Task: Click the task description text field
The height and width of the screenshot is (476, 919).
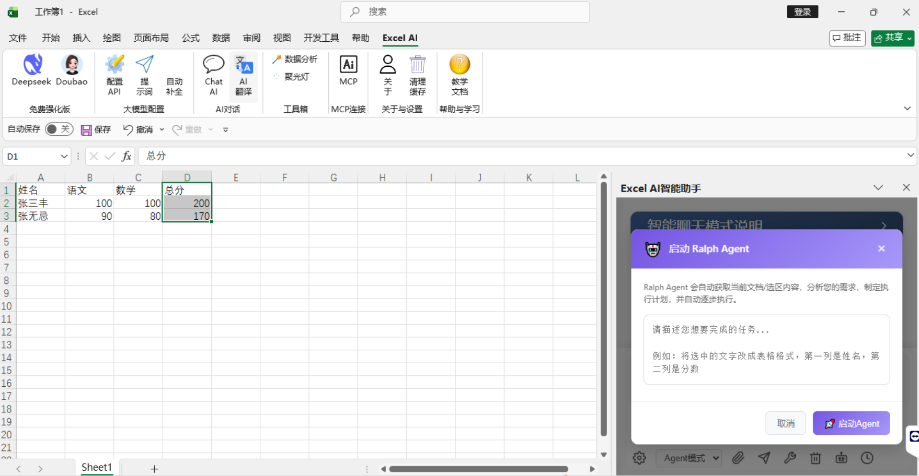Action: (766, 349)
